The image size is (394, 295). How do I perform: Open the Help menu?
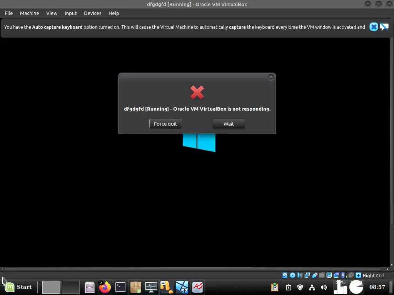point(114,13)
